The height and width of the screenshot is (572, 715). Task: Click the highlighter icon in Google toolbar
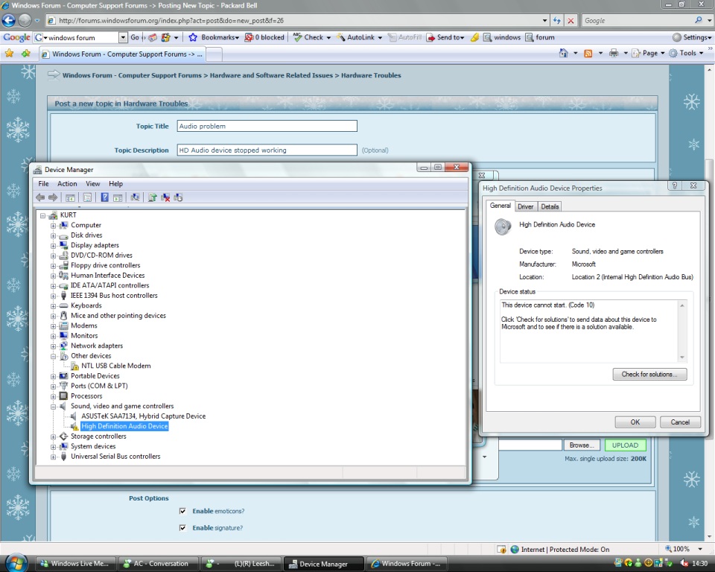coord(474,37)
